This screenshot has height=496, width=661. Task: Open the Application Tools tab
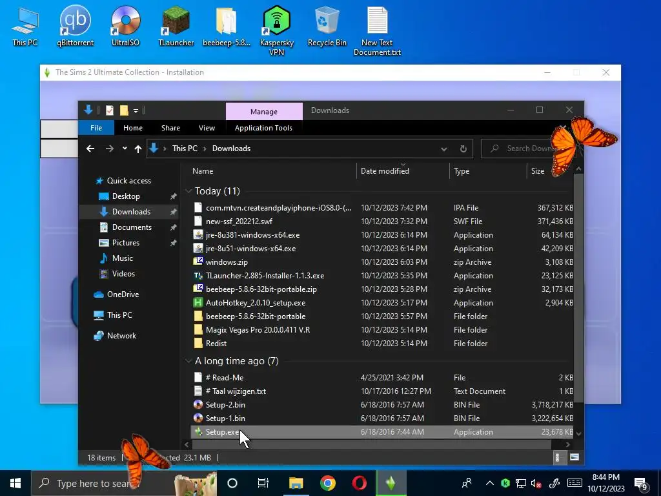point(263,128)
